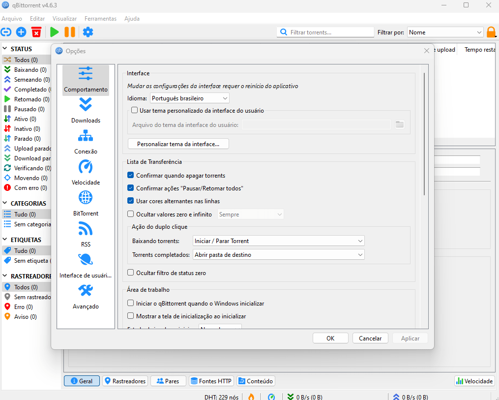Open the Avançado options section
Screen dimensions: 499x400
[x=86, y=297]
